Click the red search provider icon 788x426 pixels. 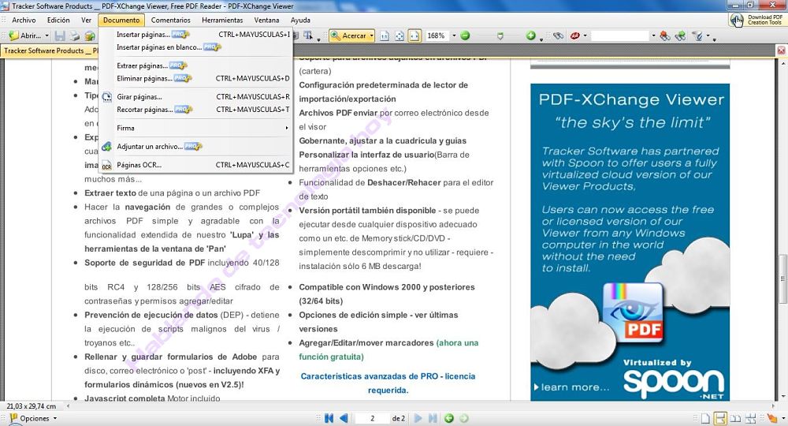tap(575, 35)
